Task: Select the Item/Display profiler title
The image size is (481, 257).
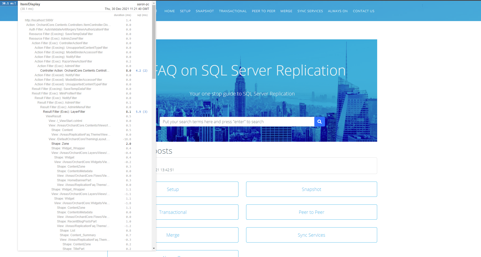Action: coord(30,4)
